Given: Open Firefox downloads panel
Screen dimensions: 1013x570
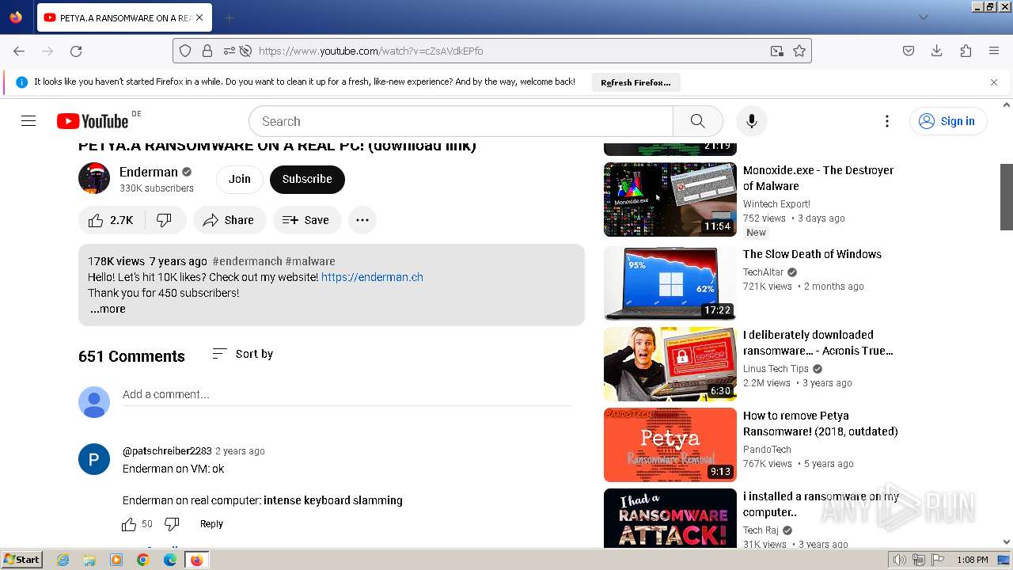Looking at the screenshot, I should tap(937, 51).
